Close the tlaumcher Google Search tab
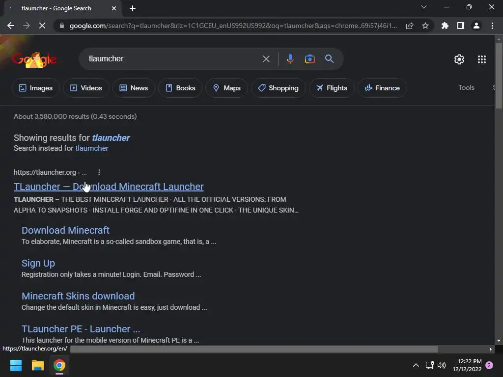This screenshot has width=503, height=377. click(x=114, y=8)
